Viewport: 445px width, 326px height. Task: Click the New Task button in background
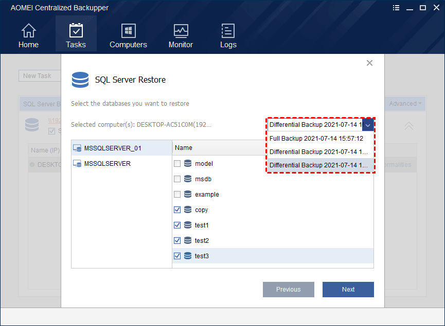point(40,76)
